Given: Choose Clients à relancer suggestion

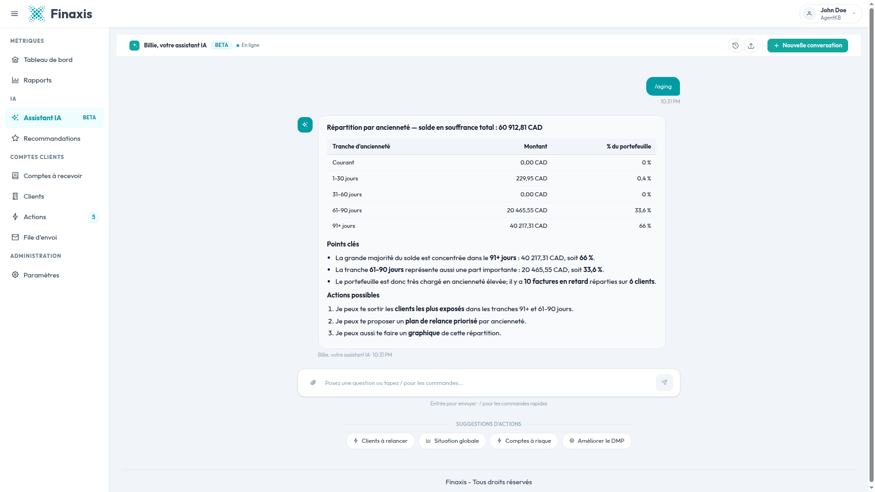Looking at the screenshot, I should click(x=381, y=441).
